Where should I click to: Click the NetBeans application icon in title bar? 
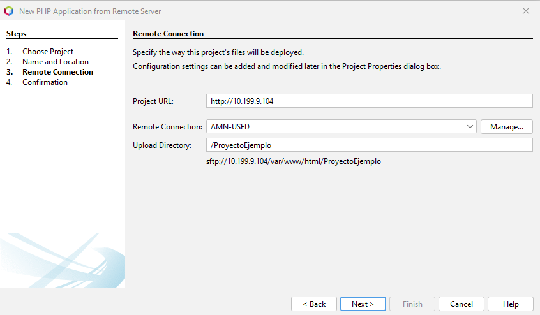tap(9, 11)
